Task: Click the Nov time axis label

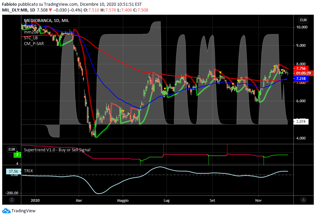Action: (x=258, y=200)
